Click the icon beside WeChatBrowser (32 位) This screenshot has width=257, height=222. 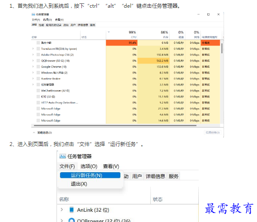tap(38, 91)
